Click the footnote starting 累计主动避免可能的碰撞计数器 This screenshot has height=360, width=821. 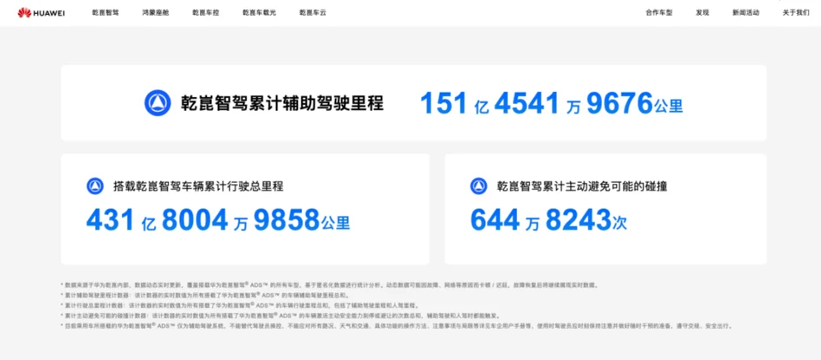tap(281, 316)
